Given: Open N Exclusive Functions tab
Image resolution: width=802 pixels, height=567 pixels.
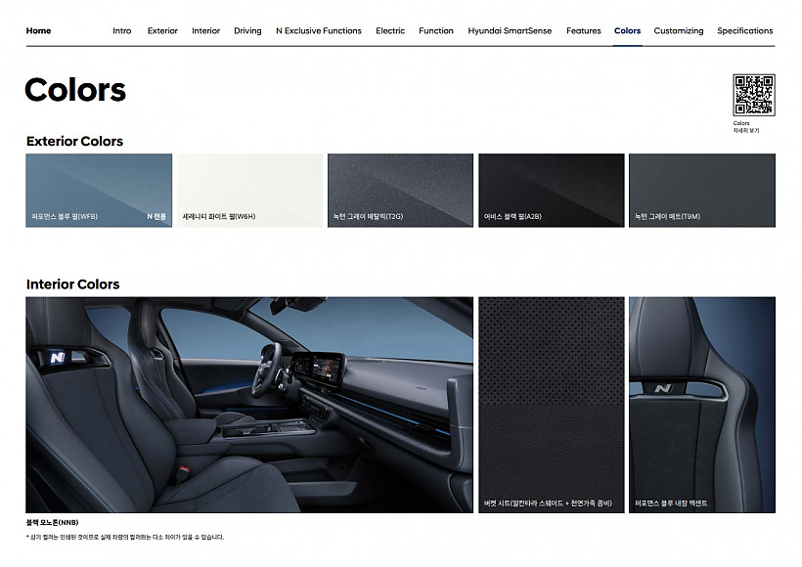Looking at the screenshot, I should point(319,30).
